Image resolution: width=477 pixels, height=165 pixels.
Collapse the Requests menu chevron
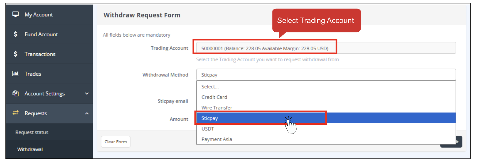(x=87, y=113)
